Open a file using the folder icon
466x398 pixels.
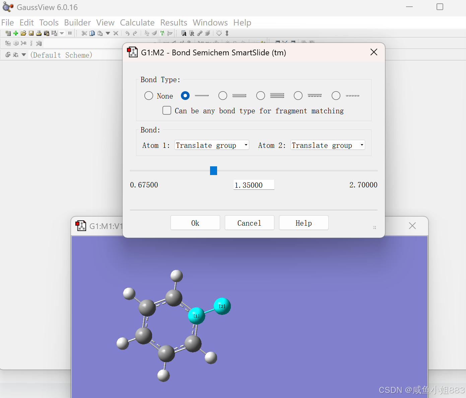pos(23,33)
